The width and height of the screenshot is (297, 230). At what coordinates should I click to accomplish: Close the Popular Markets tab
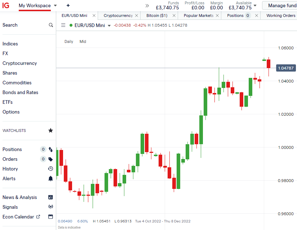[x=217, y=16]
